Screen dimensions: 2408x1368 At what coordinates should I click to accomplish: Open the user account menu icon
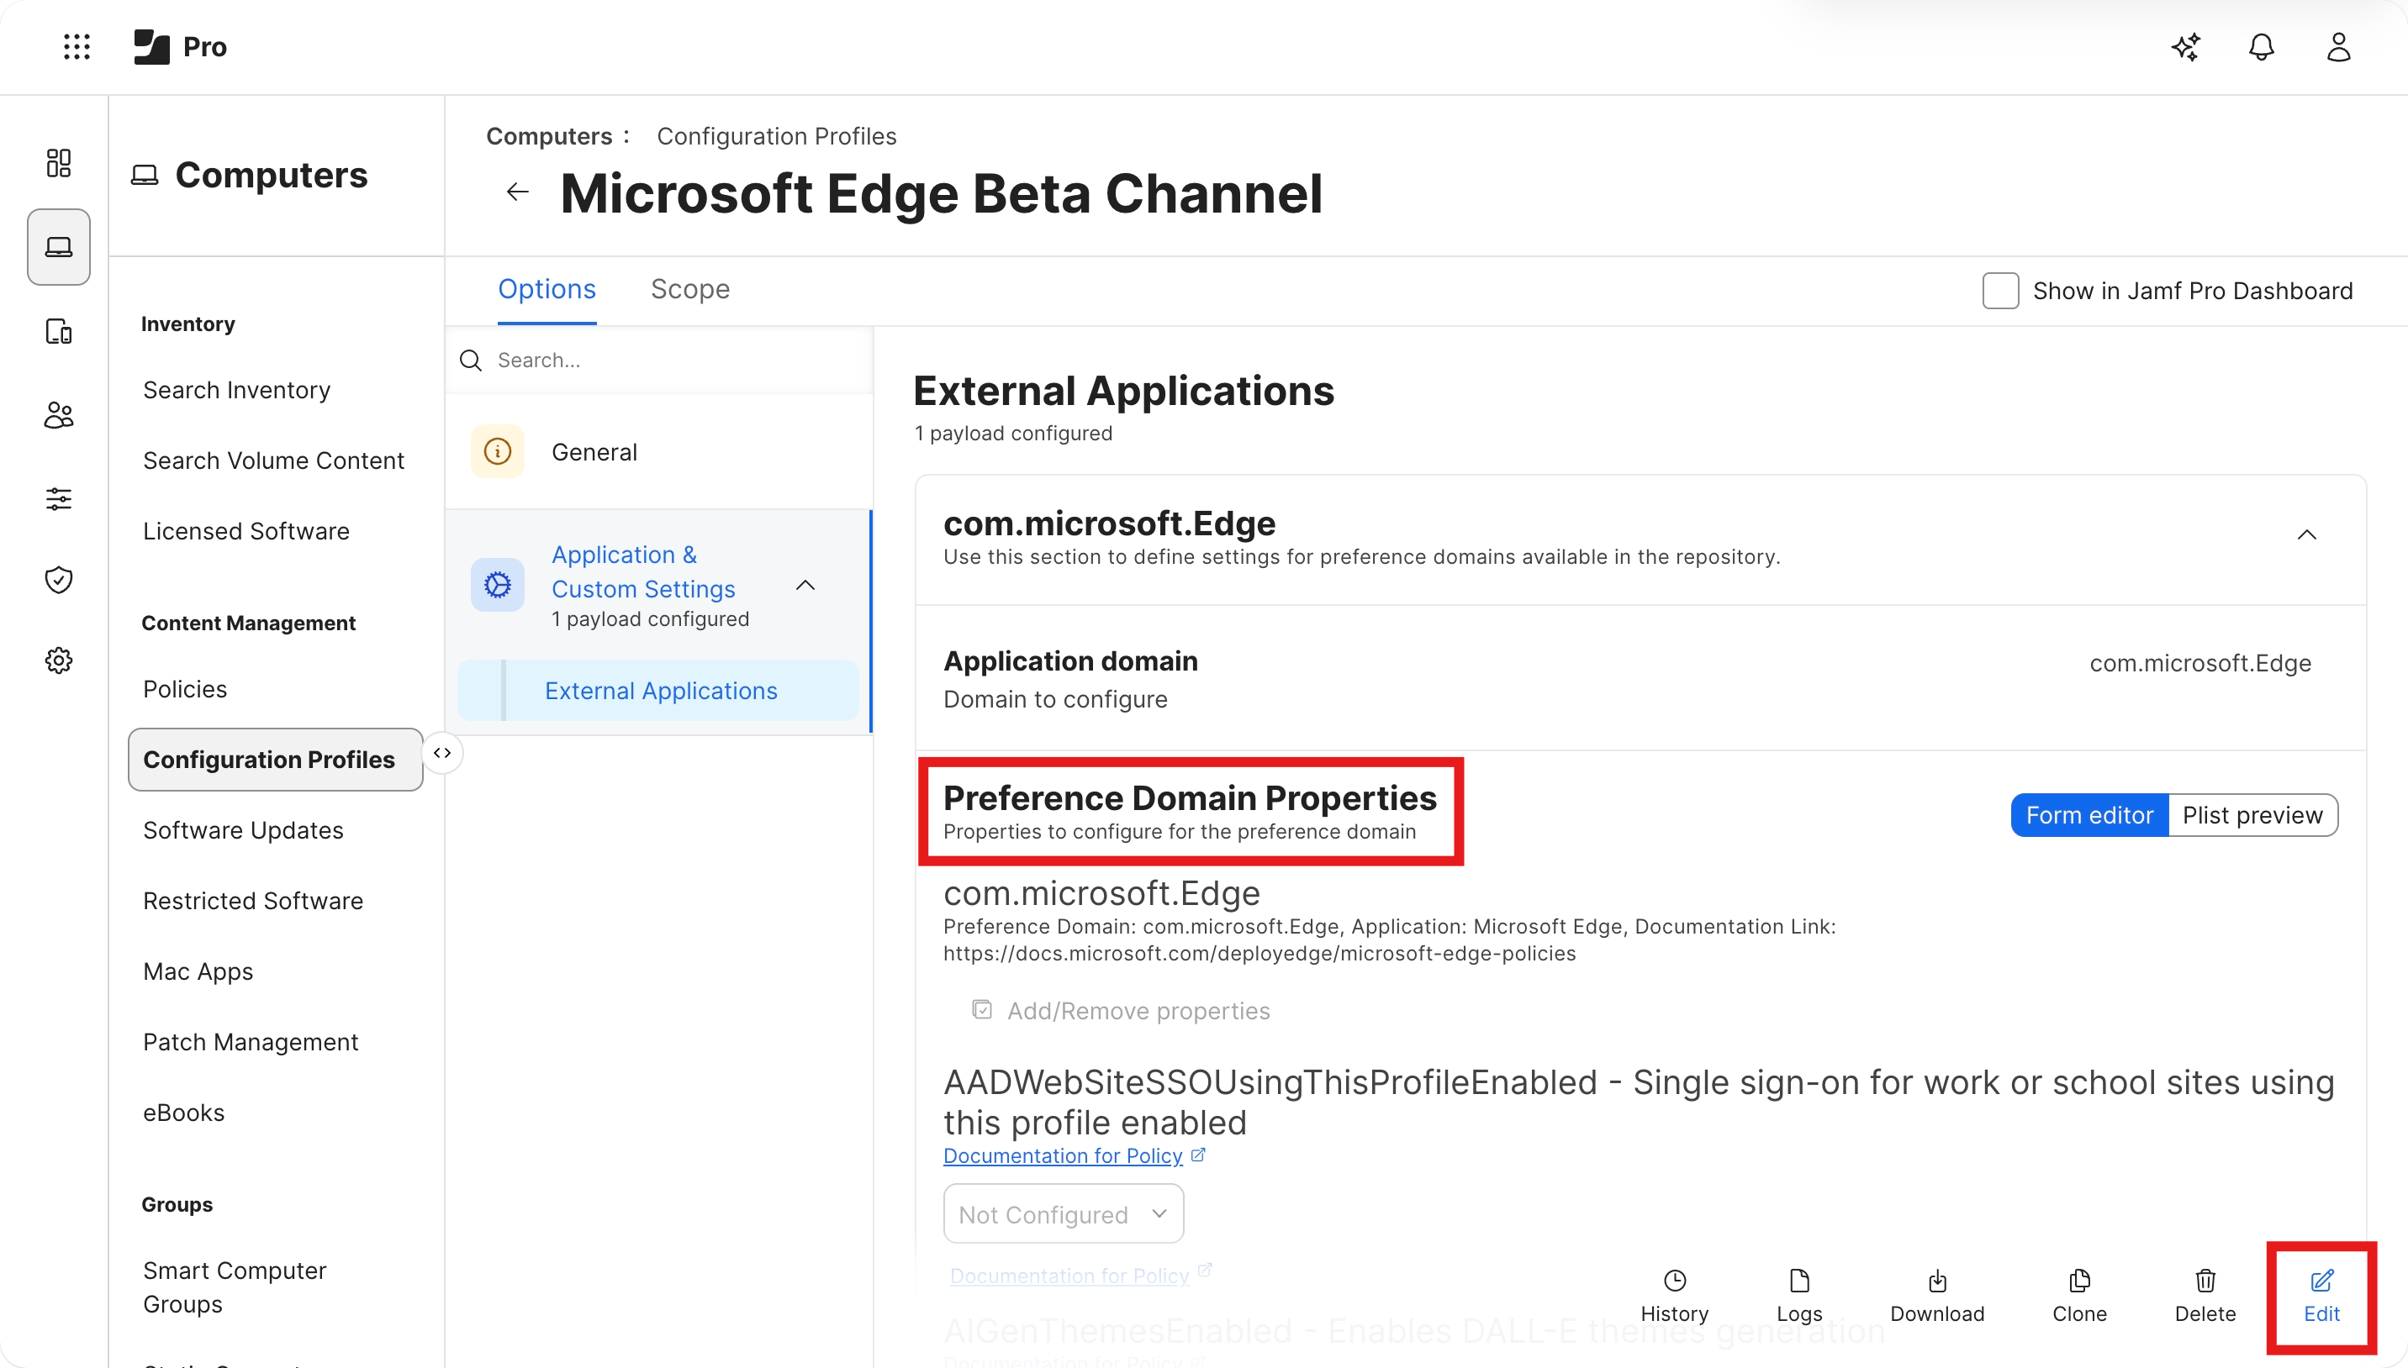coord(2338,47)
